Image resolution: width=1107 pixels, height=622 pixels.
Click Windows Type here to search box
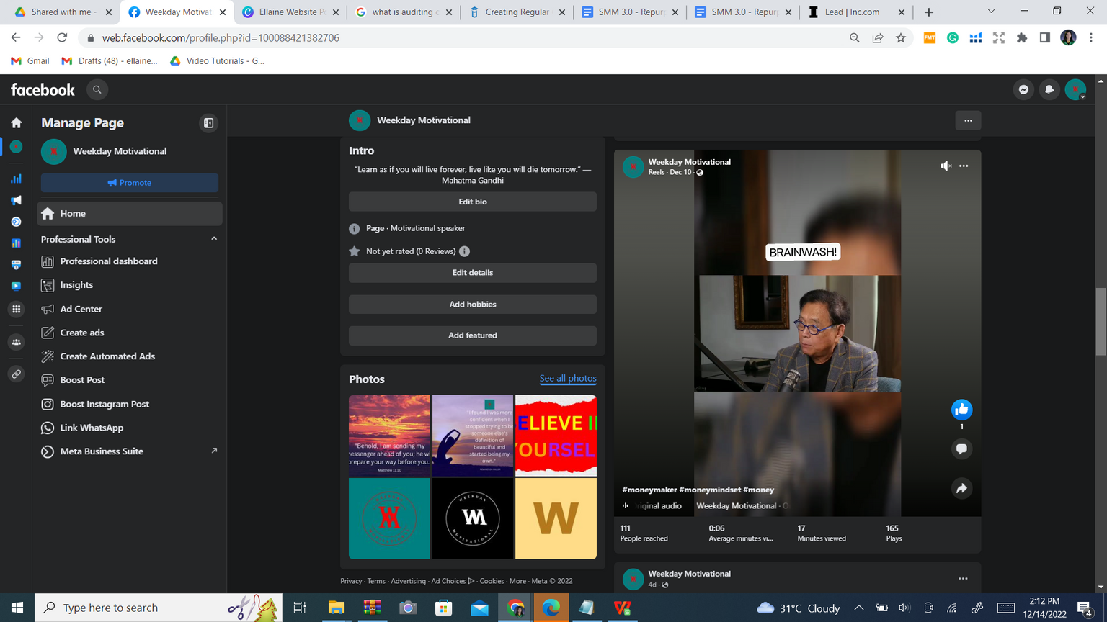tap(158, 608)
